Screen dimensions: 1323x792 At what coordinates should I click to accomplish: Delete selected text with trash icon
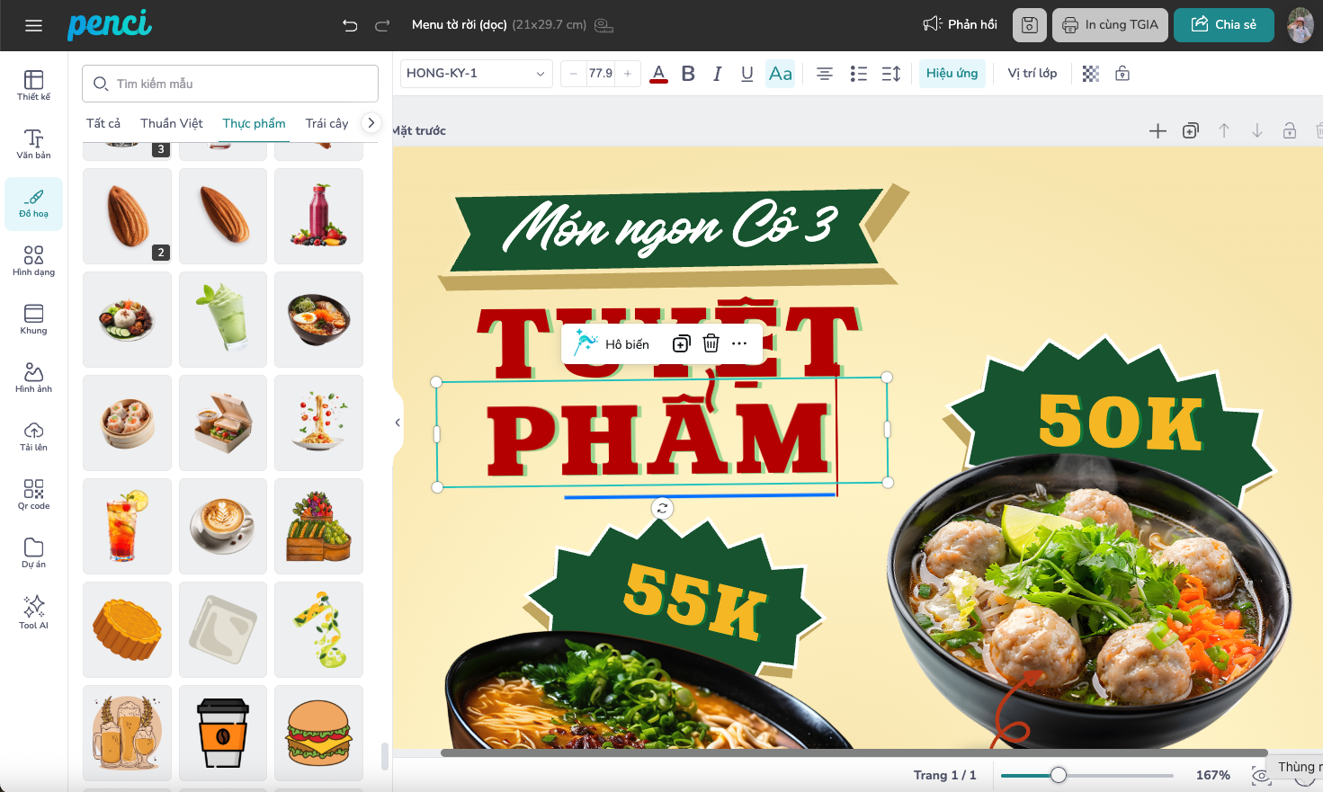point(711,343)
